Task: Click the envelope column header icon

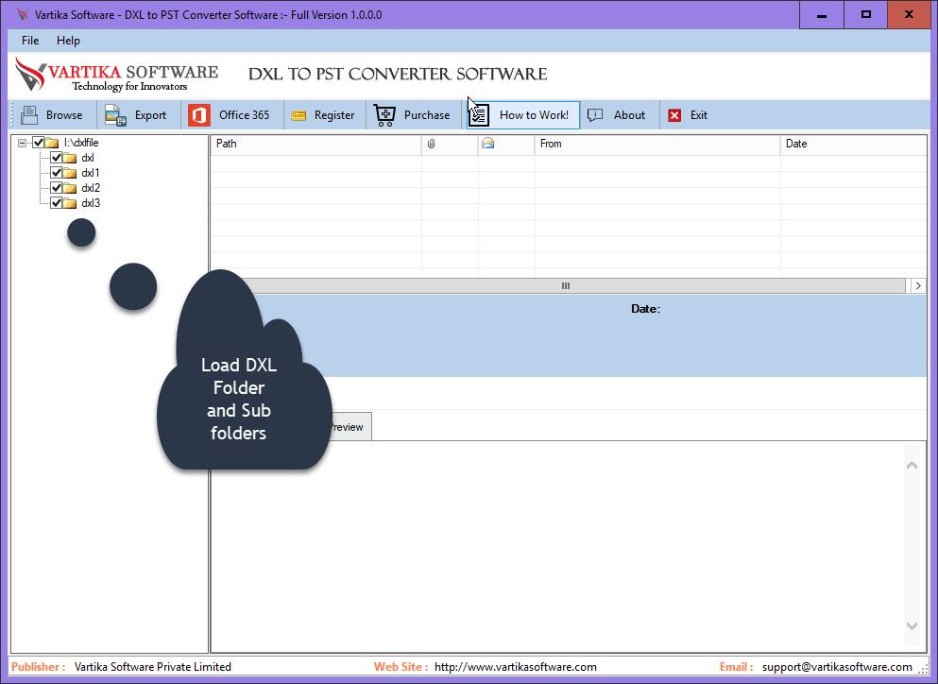Action: tap(487, 143)
